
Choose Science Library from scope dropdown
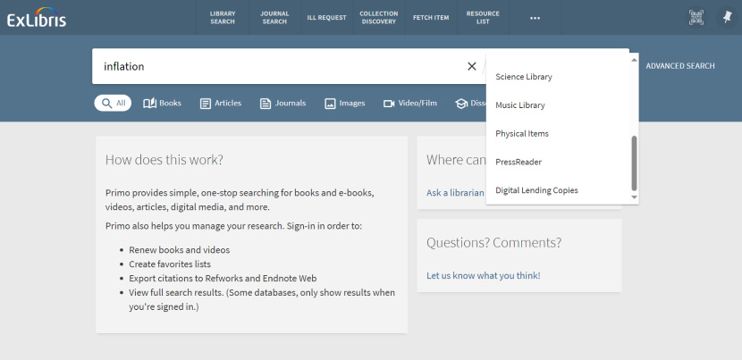pos(524,77)
